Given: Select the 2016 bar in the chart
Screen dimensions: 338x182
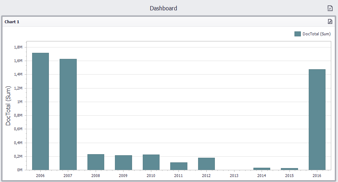Looking at the screenshot, I should [317, 120].
